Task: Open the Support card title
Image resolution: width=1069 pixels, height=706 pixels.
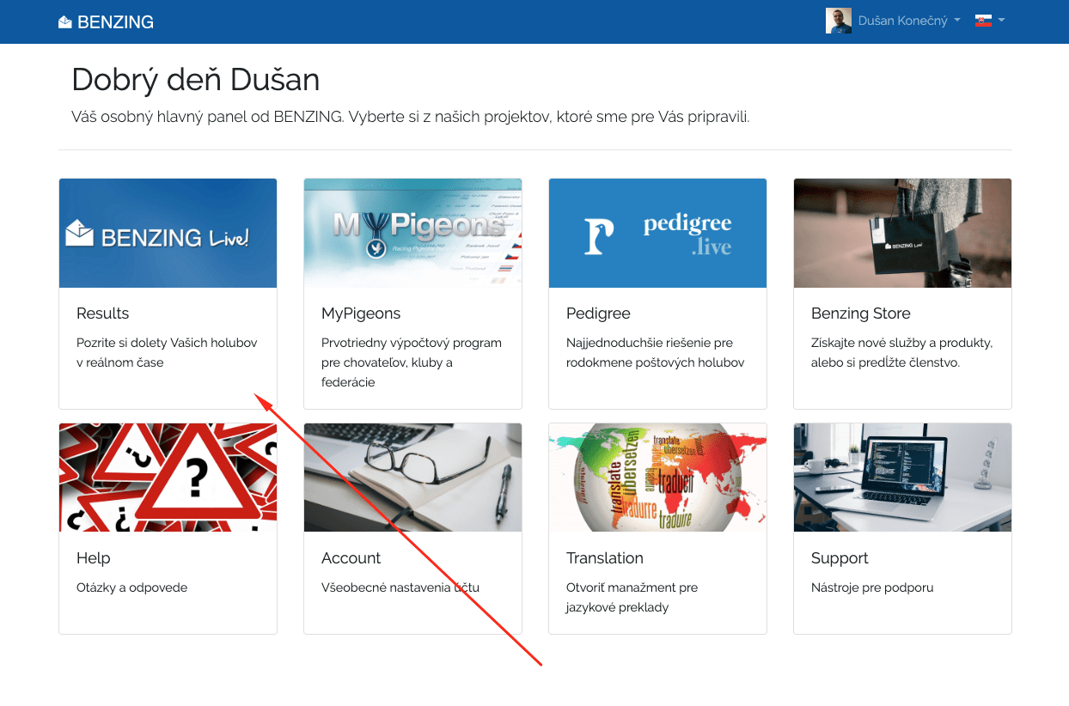Action: [840, 558]
